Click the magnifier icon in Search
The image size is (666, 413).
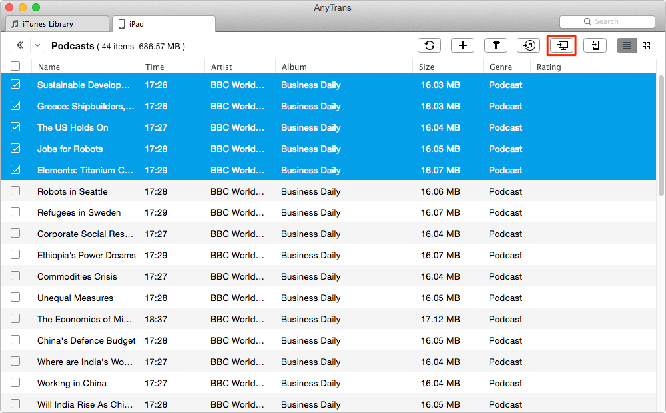pyautogui.click(x=587, y=22)
